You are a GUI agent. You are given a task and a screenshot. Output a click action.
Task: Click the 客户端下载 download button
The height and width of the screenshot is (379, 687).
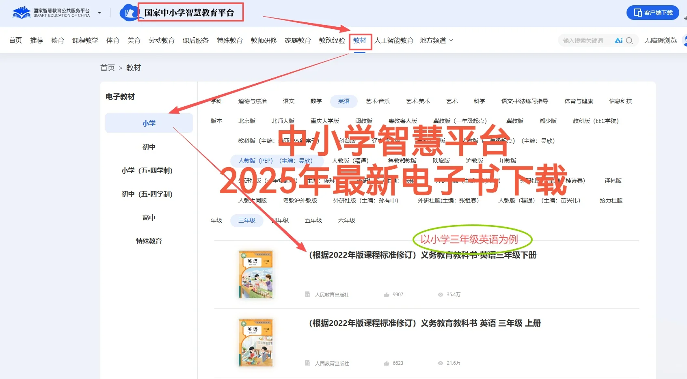pyautogui.click(x=653, y=13)
